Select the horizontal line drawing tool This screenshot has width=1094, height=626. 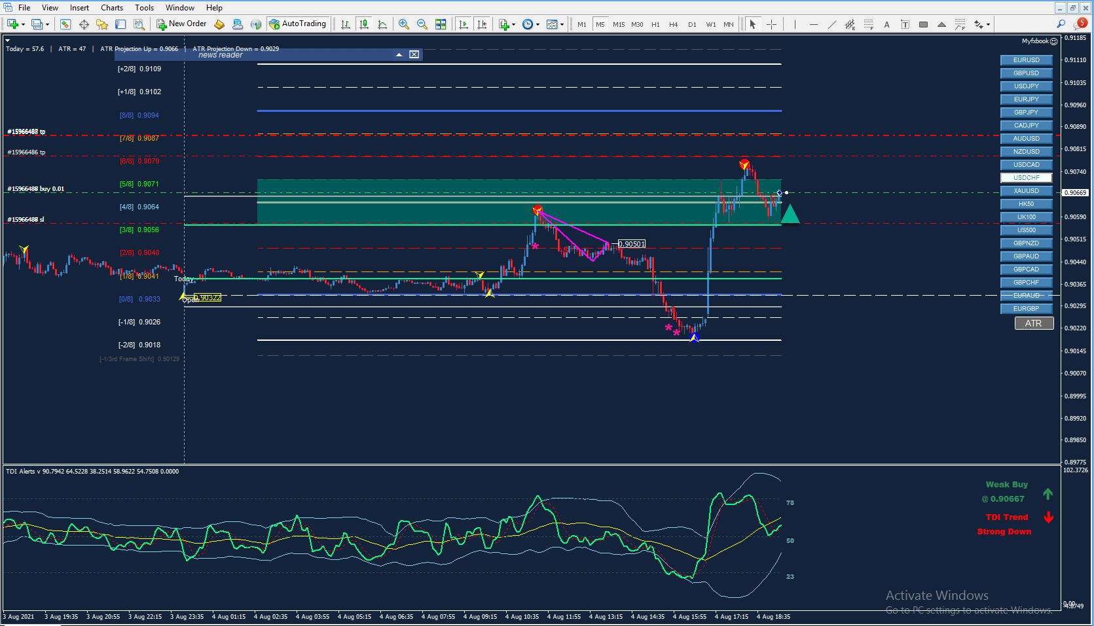click(x=813, y=24)
